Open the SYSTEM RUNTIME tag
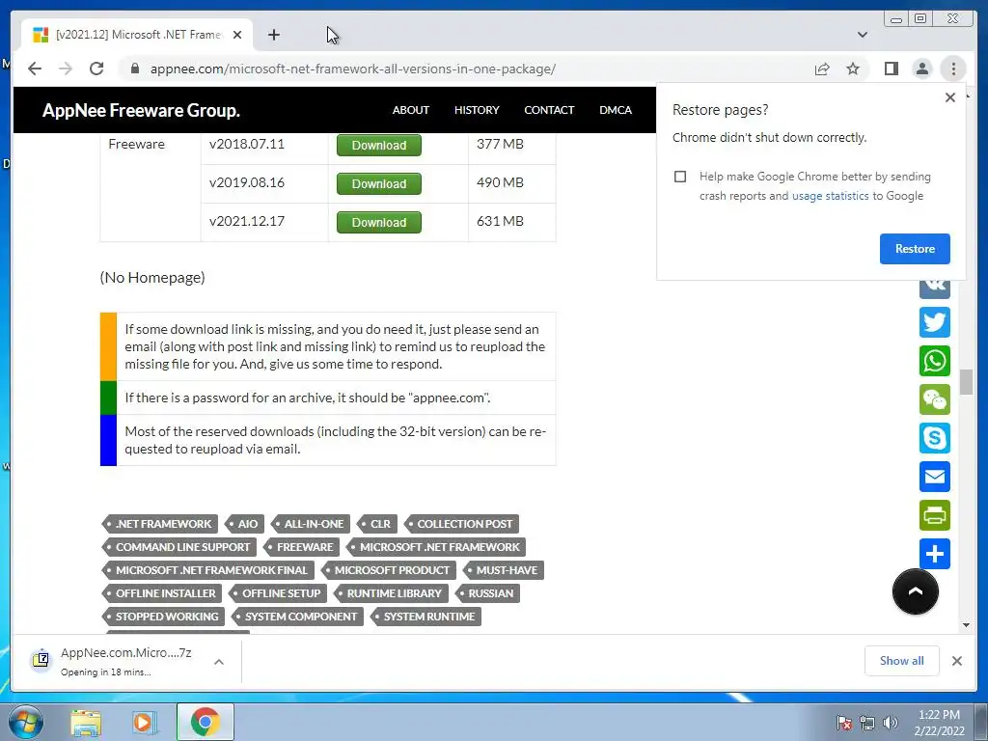This screenshot has width=988, height=741. click(x=425, y=617)
